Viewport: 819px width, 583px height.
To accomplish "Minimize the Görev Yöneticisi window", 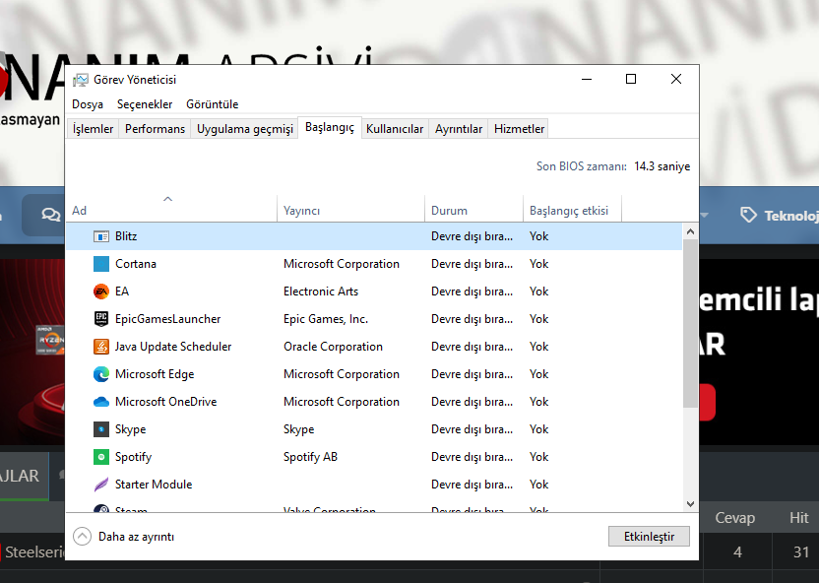I will 587,80.
